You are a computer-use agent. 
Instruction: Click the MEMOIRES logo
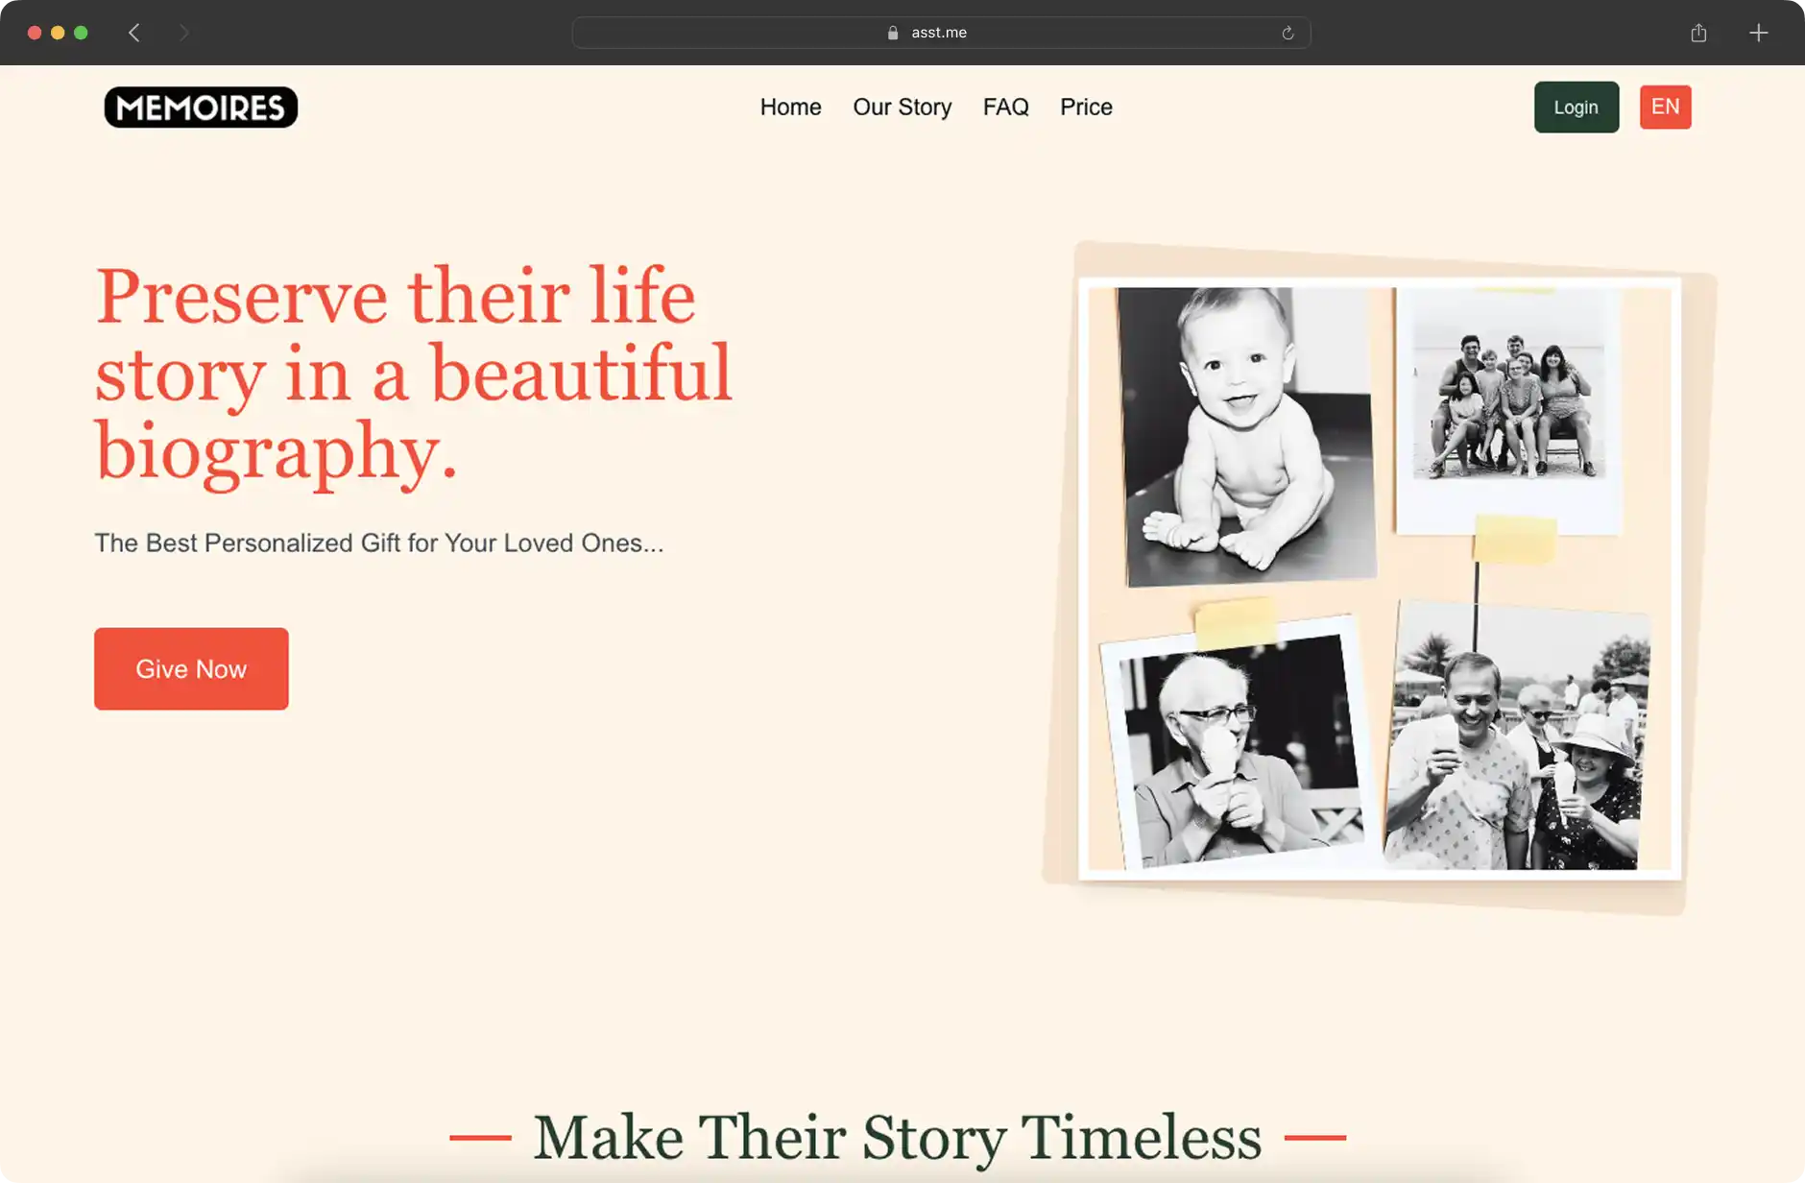coord(200,107)
